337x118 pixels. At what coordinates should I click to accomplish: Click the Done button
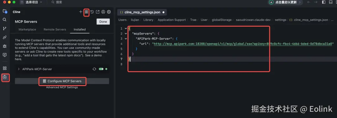103,22
